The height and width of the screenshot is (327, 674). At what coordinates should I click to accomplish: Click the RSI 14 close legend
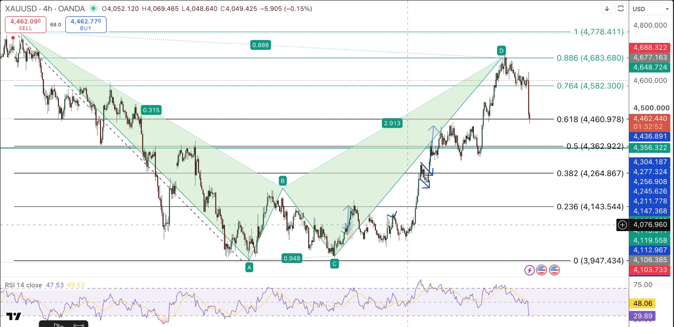(24, 285)
